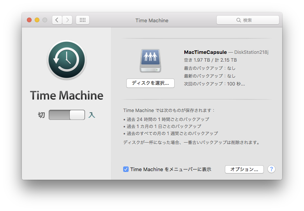Click the 空き 1.97 TB / 計 2.15 TB text

coord(210,60)
